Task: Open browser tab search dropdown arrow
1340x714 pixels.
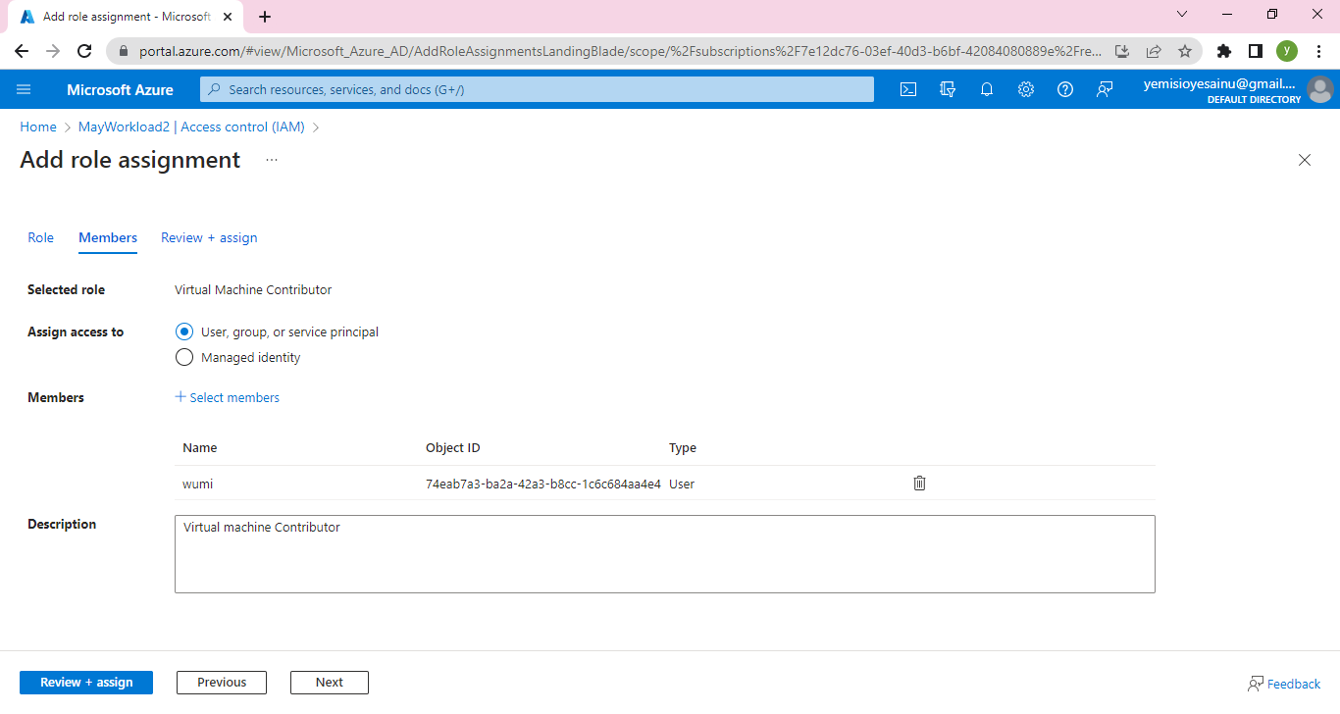Action: [x=1182, y=15]
